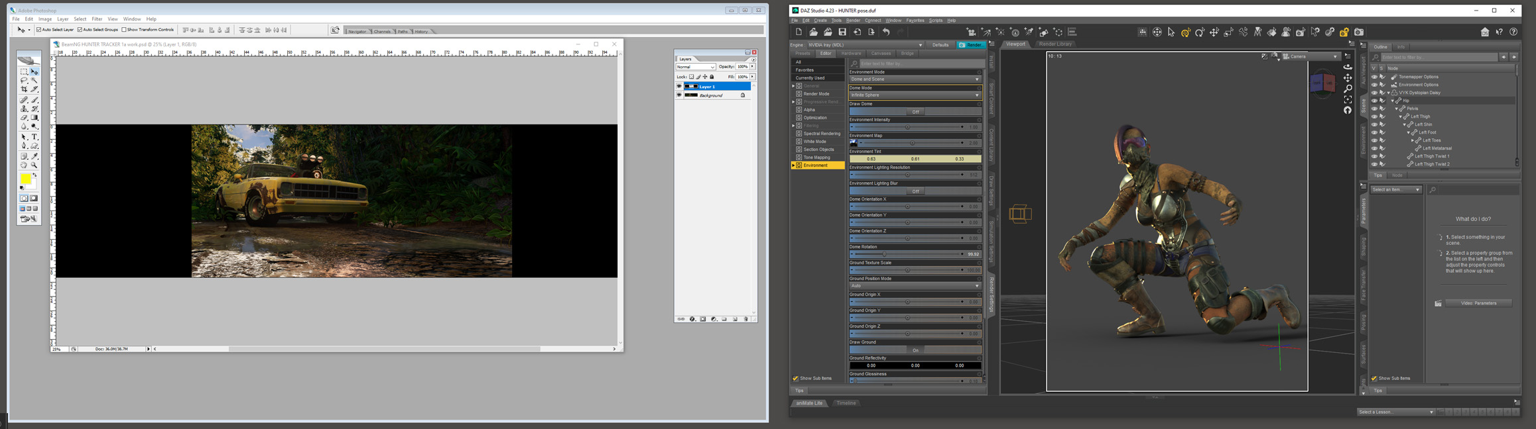Open the viewport Camera selection dropdown
The width and height of the screenshot is (1536, 429).
coord(1311,57)
